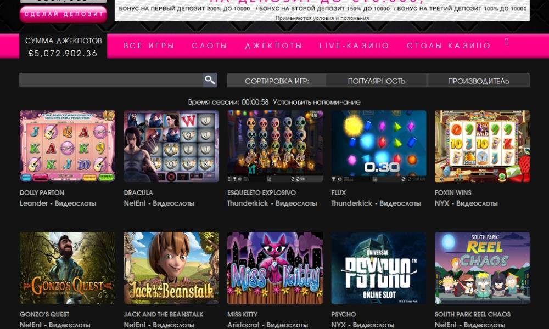
Task: Click the MISS KITTY title text
Action: 242,314
